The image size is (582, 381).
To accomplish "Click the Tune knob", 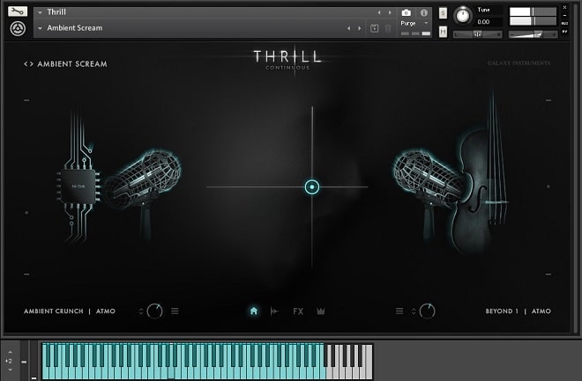I will (x=462, y=16).
